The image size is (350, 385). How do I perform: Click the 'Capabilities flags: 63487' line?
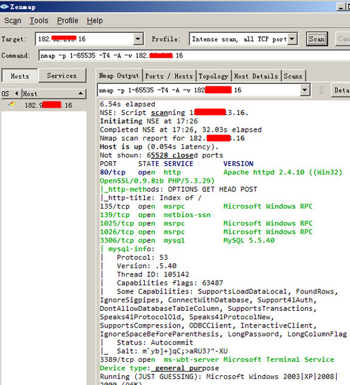click(x=169, y=283)
